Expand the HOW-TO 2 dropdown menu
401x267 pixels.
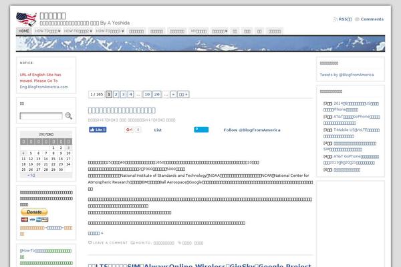pyautogui.click(x=78, y=31)
